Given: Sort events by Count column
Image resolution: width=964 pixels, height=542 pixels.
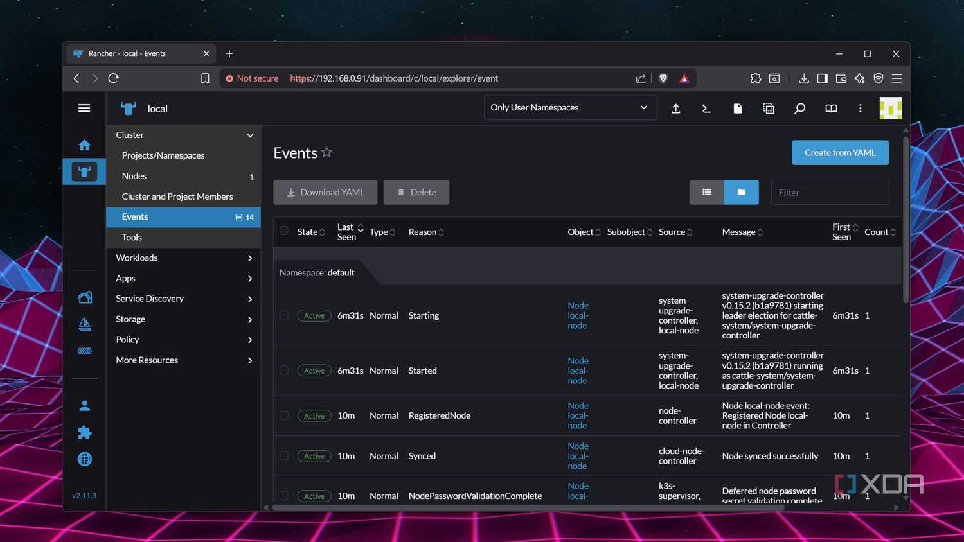Looking at the screenshot, I should pos(880,232).
